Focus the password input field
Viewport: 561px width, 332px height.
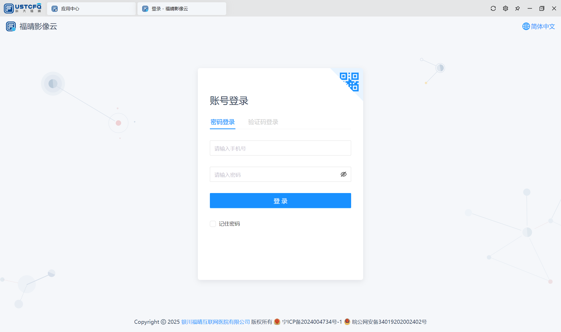tap(273, 175)
